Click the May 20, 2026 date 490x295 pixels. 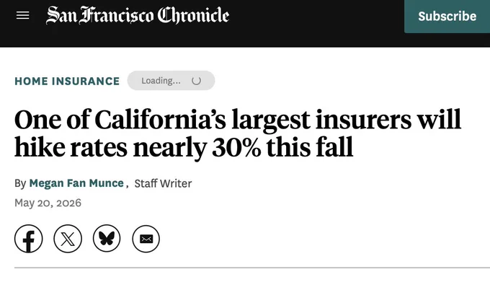[48, 203]
